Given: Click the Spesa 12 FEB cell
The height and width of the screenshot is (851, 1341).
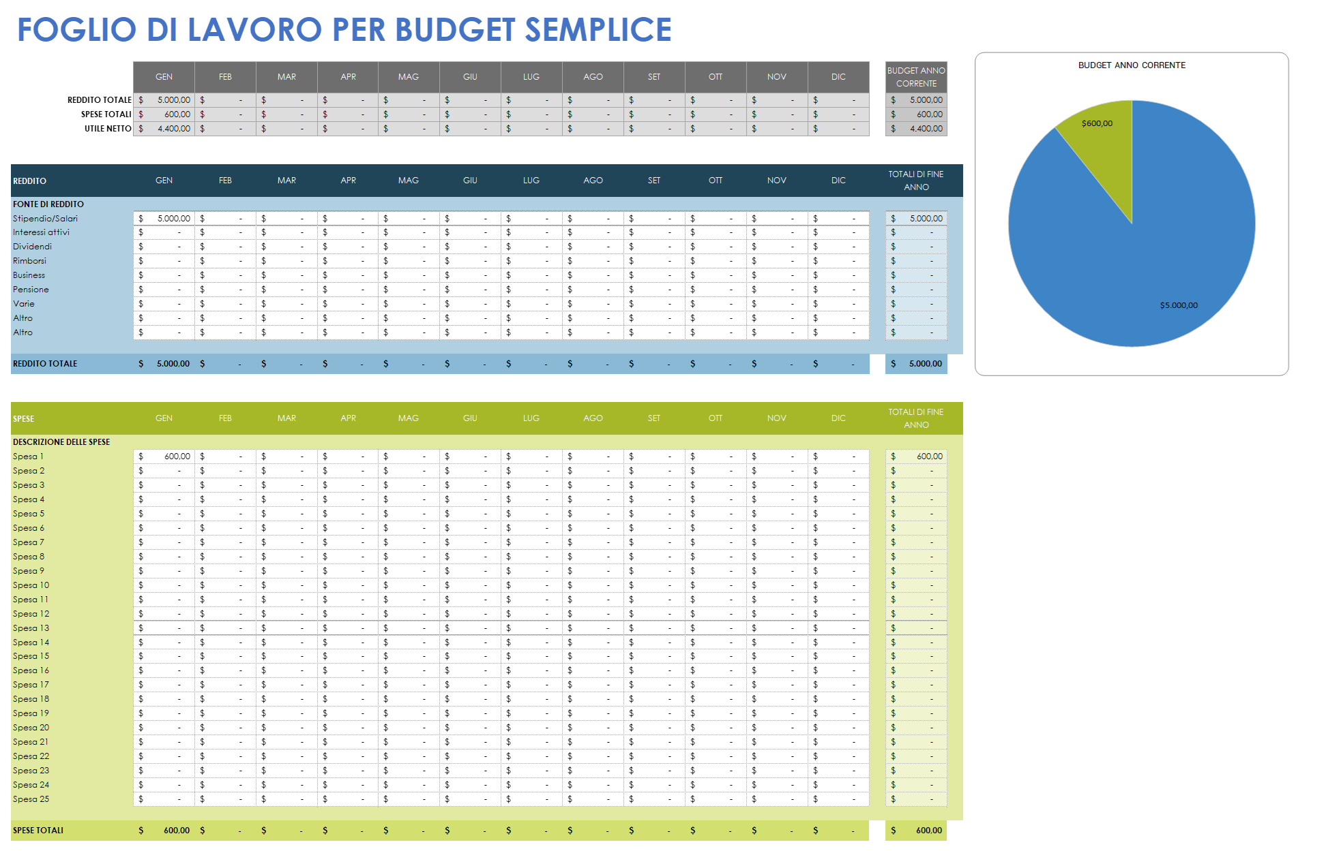Looking at the screenshot, I should (x=225, y=614).
